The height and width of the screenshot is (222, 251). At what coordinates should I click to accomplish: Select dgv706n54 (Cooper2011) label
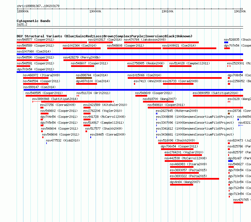(x=179, y=146)
